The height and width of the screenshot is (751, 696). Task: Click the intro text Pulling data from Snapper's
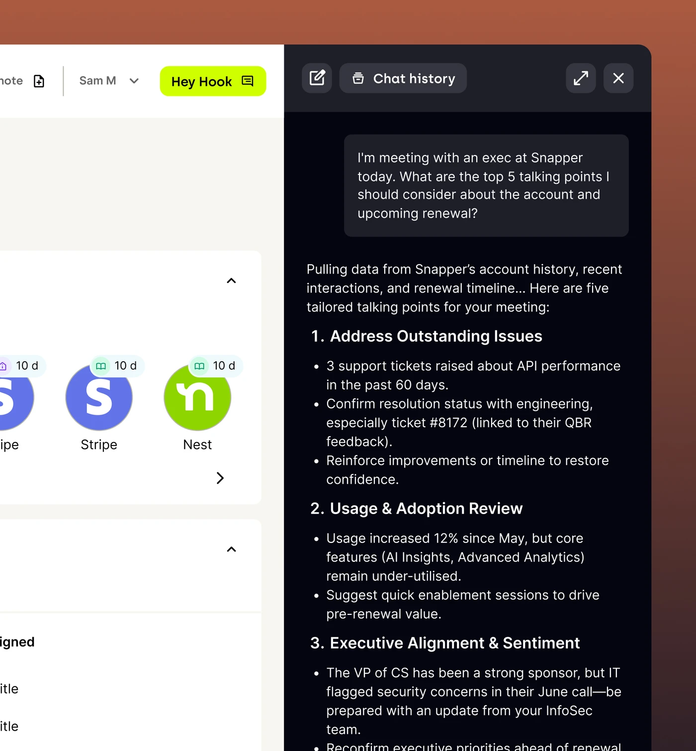click(x=464, y=288)
